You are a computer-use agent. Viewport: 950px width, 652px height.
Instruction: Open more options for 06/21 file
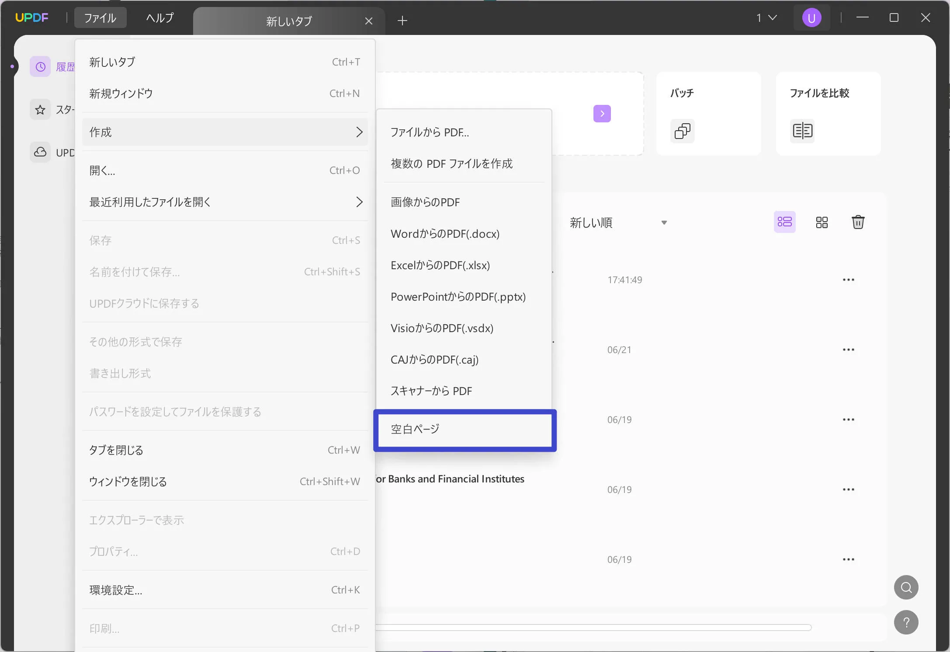coord(848,350)
